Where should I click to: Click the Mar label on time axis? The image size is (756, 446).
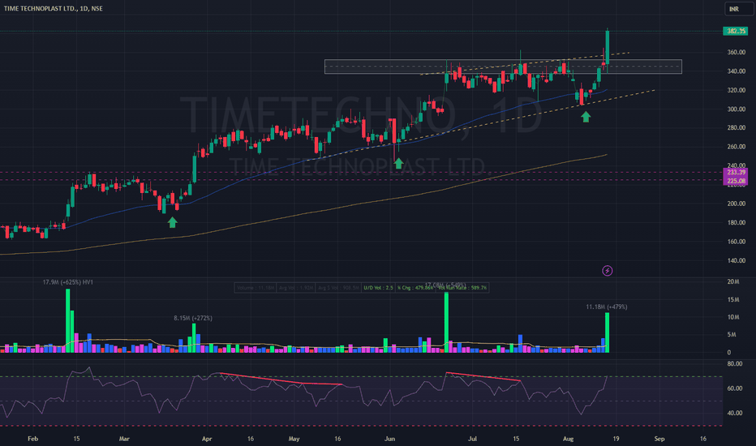(124, 439)
